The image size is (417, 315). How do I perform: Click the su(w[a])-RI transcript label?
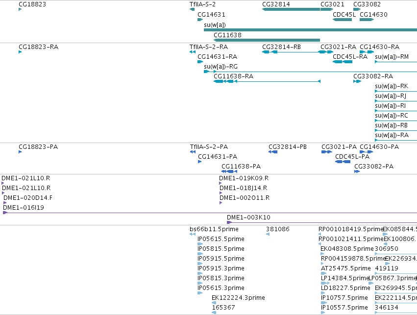(x=390, y=106)
